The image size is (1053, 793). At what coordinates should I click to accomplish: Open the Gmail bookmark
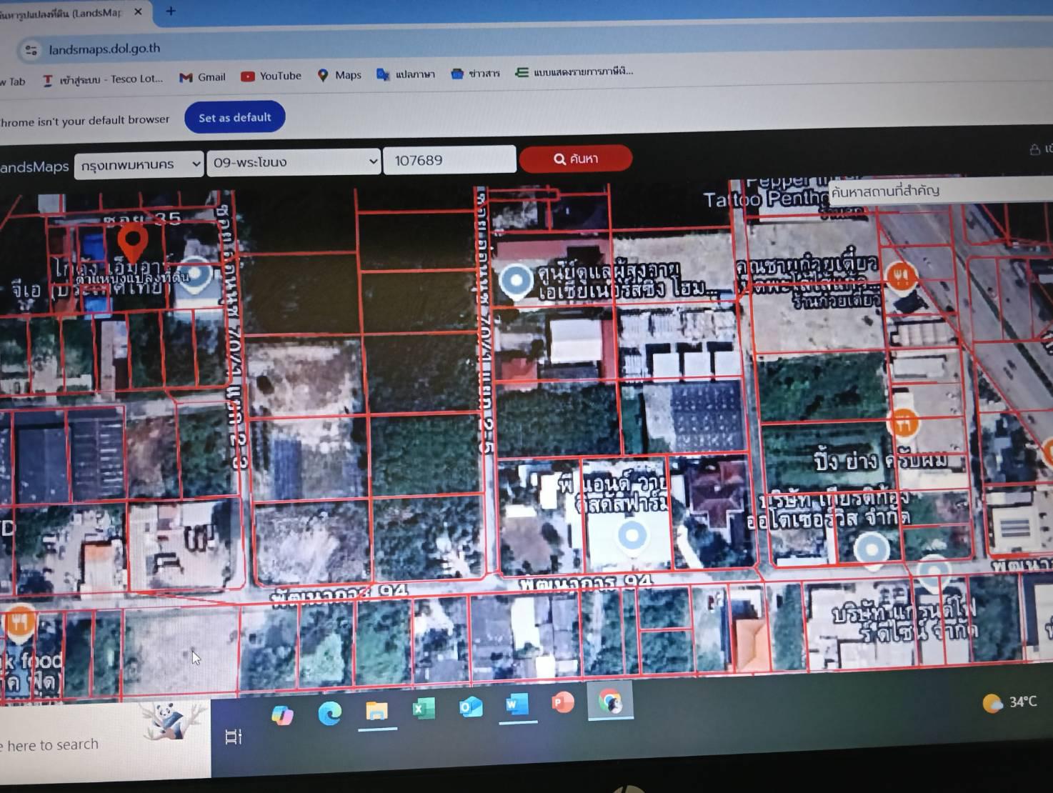point(203,77)
